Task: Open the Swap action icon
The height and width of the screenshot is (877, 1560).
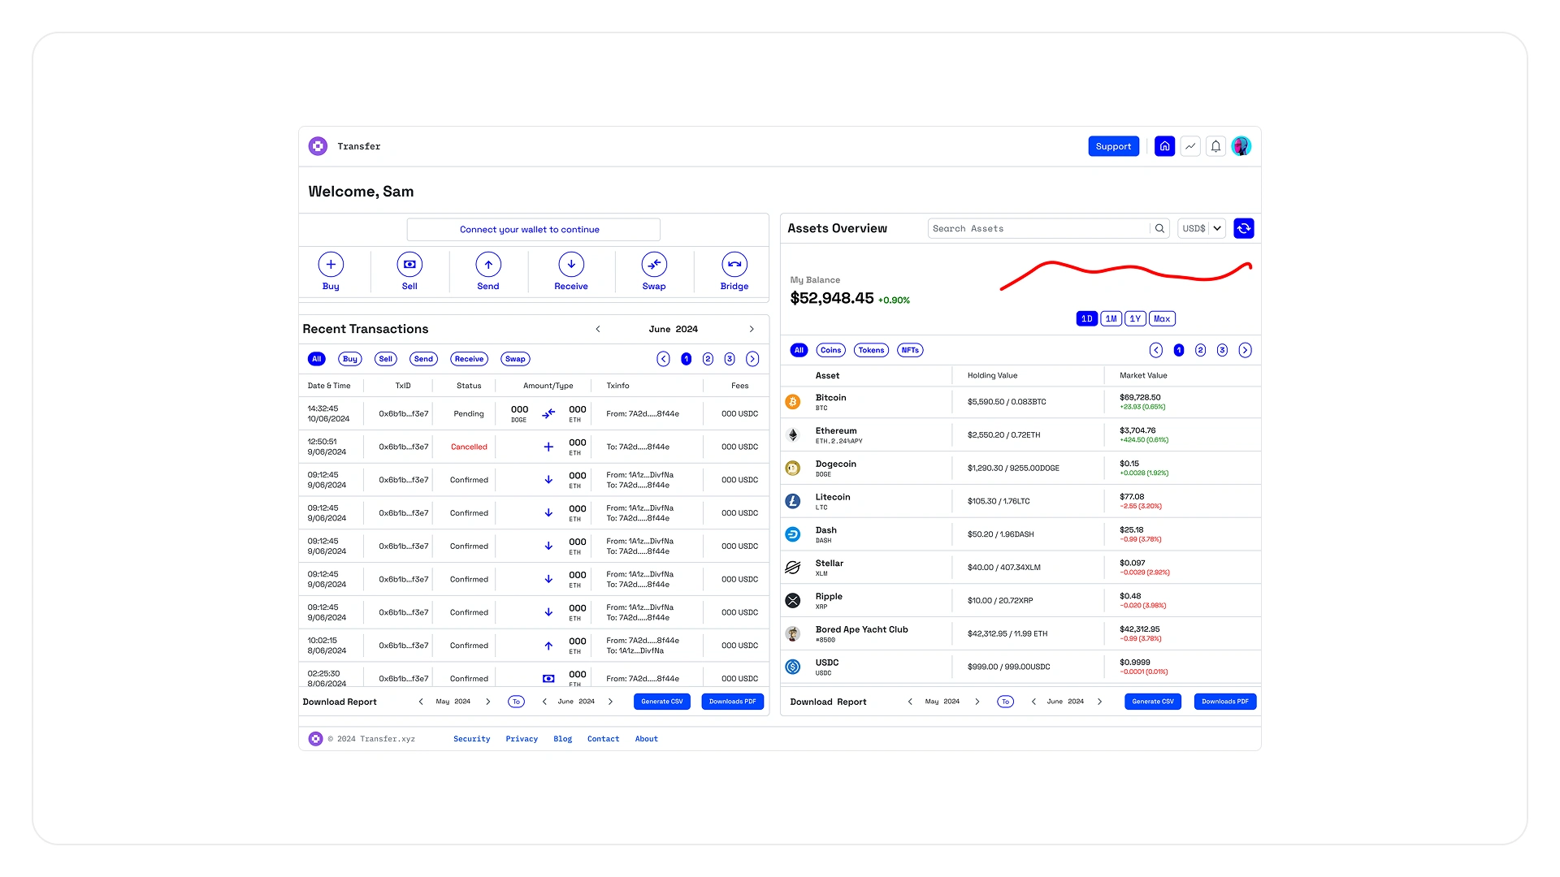Action: 654,265
